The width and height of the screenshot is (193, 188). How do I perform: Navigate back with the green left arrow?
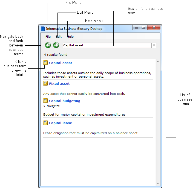pos(48,45)
